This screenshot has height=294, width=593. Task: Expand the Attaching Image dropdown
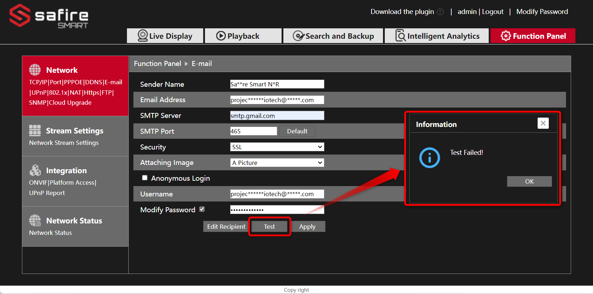click(x=277, y=163)
